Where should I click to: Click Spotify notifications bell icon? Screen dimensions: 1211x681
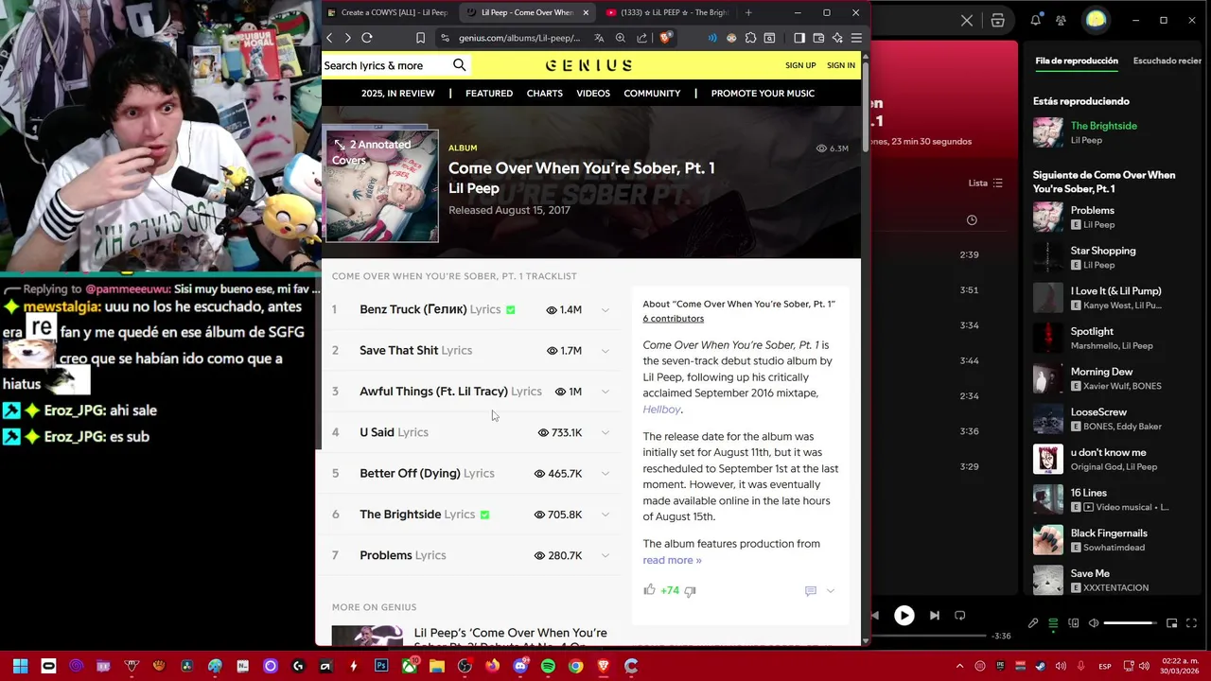coord(1036,20)
